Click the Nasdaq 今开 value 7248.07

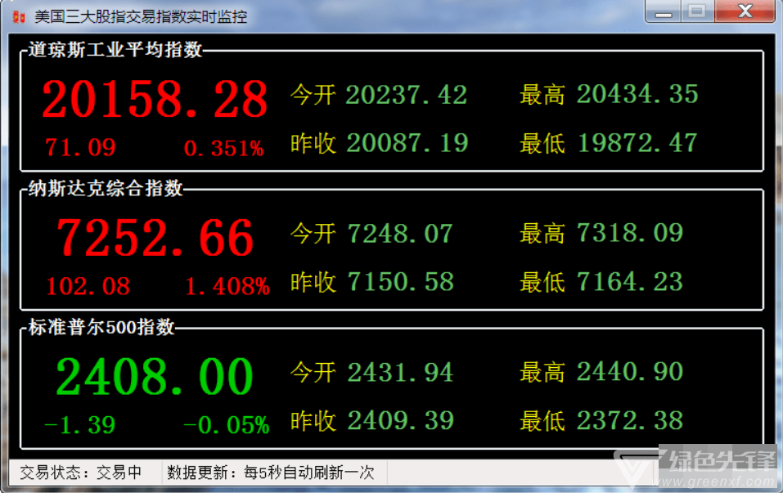click(x=400, y=234)
